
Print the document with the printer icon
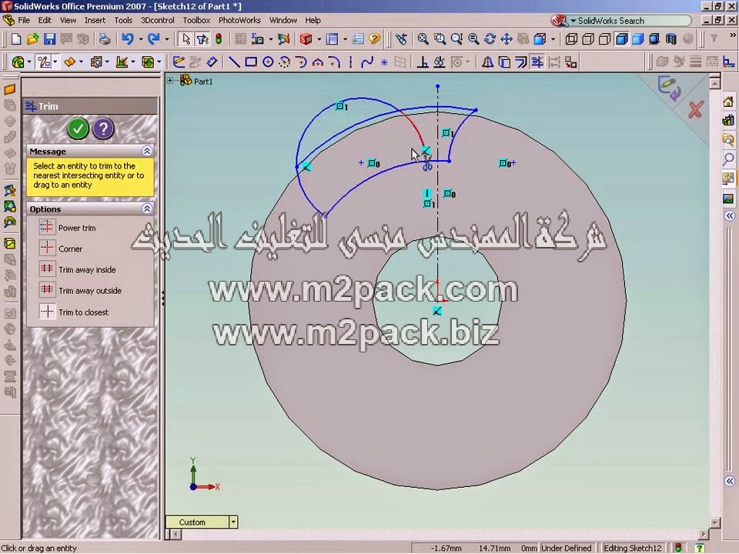105,39
